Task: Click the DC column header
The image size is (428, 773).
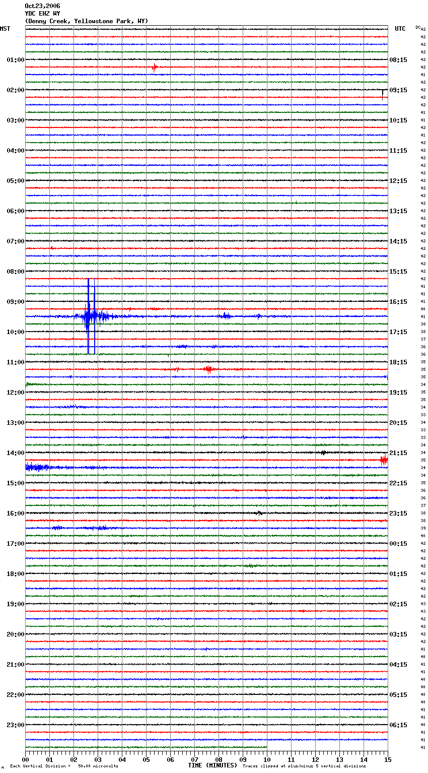Action: tap(418, 27)
